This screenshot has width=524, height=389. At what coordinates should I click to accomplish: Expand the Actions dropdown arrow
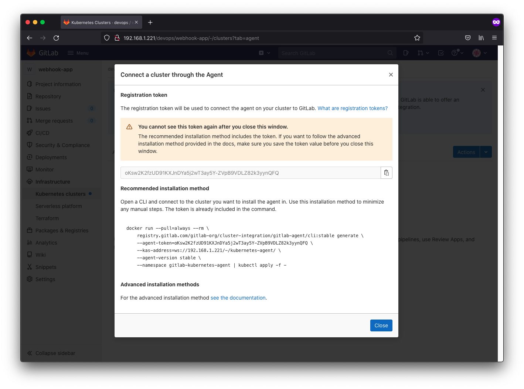coord(486,152)
